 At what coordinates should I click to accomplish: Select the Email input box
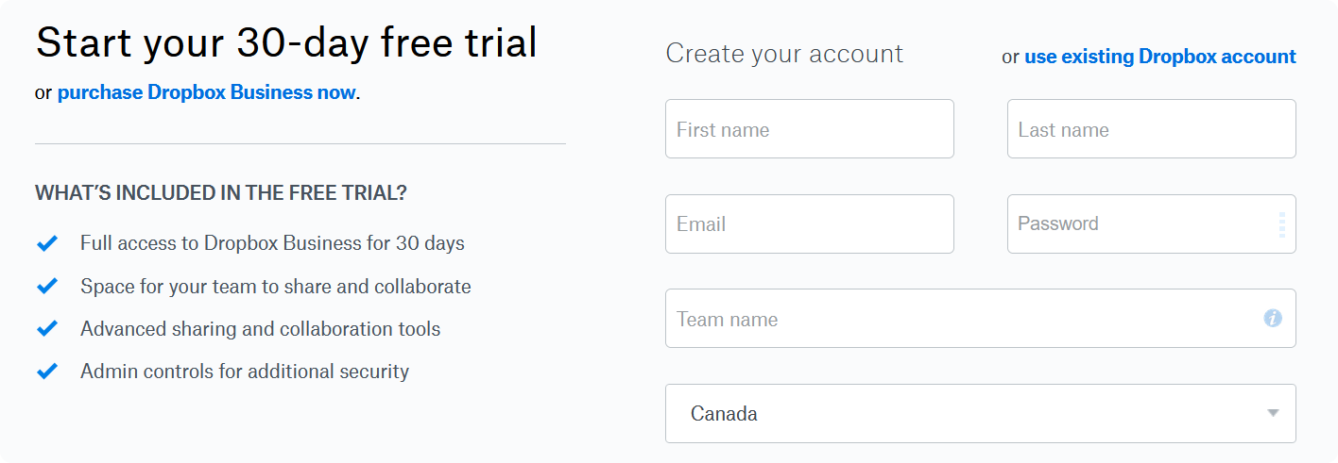(x=809, y=224)
